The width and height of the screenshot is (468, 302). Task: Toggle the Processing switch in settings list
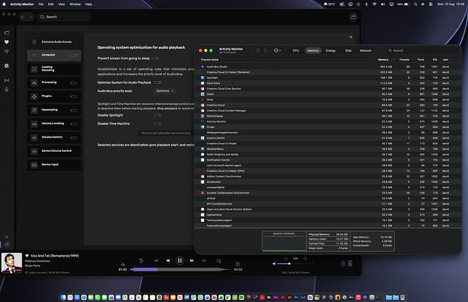click(x=73, y=83)
